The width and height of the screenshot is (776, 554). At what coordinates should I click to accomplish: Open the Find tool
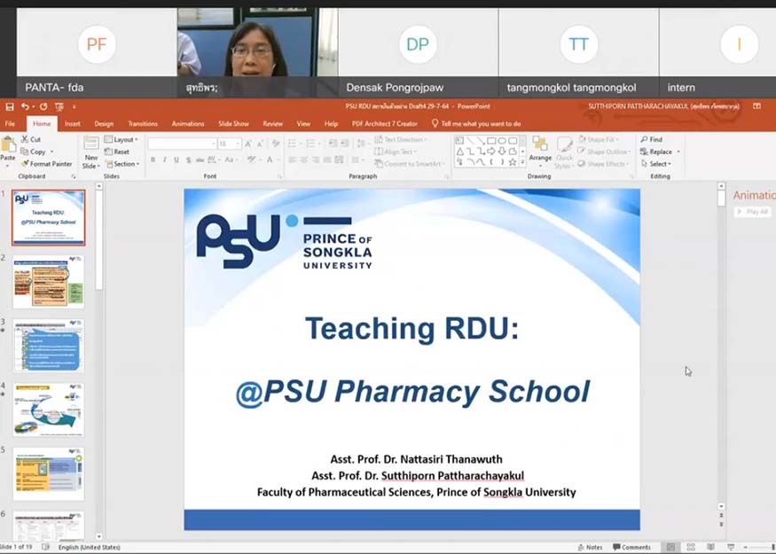click(x=651, y=139)
